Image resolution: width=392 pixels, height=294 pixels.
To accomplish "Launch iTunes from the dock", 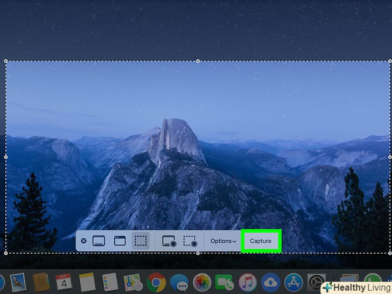I will (247, 282).
